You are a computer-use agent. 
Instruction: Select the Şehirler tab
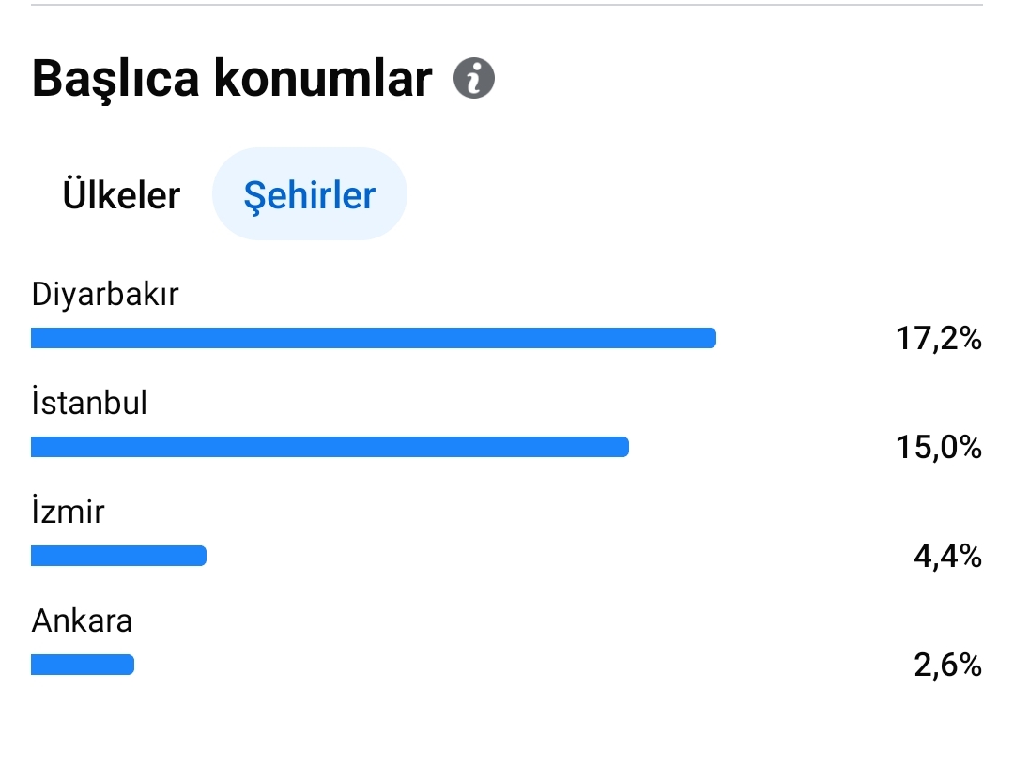pos(309,194)
